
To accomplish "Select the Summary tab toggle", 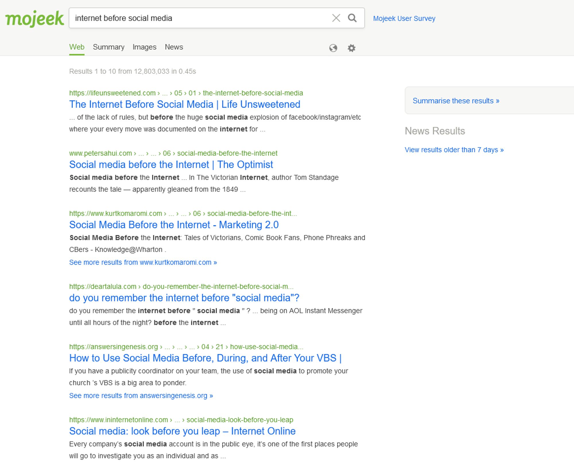I will (109, 47).
